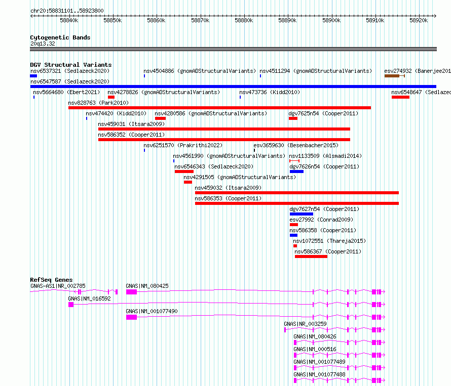Image resolution: width=451 pixels, height=386 pixels.
Task: Open the nsv473736 (Kidd2010) label
Action: tap(270, 92)
